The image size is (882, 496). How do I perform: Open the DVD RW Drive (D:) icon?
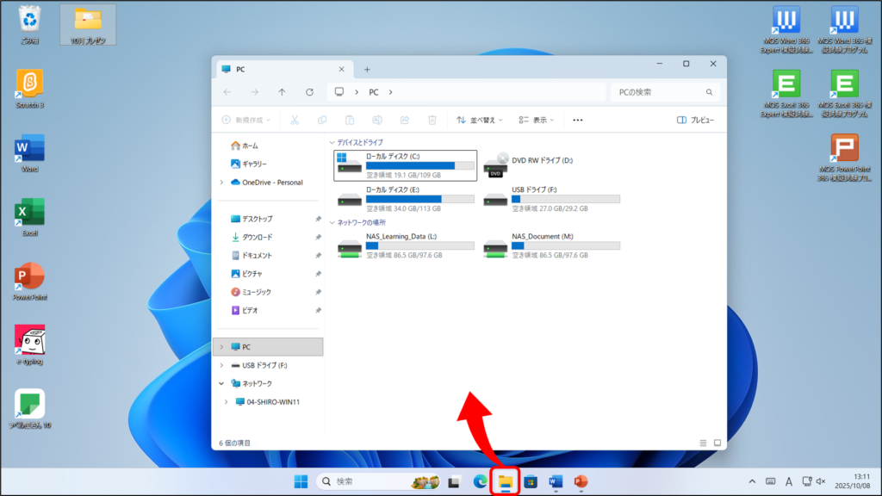(x=496, y=165)
